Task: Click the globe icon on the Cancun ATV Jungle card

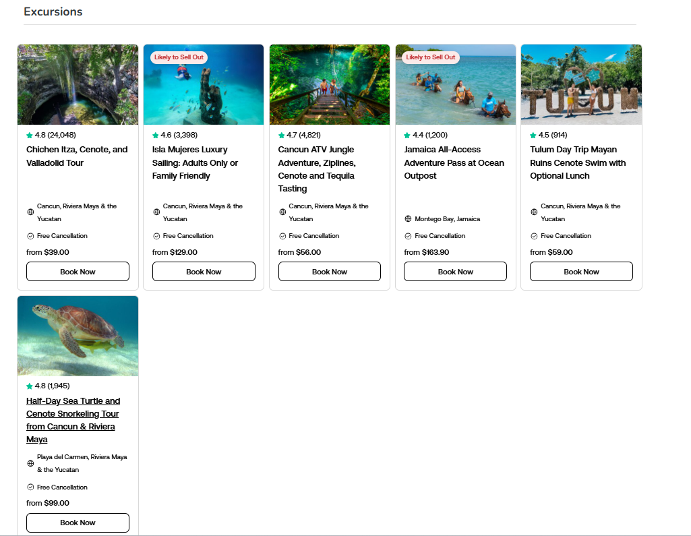Action: click(282, 212)
